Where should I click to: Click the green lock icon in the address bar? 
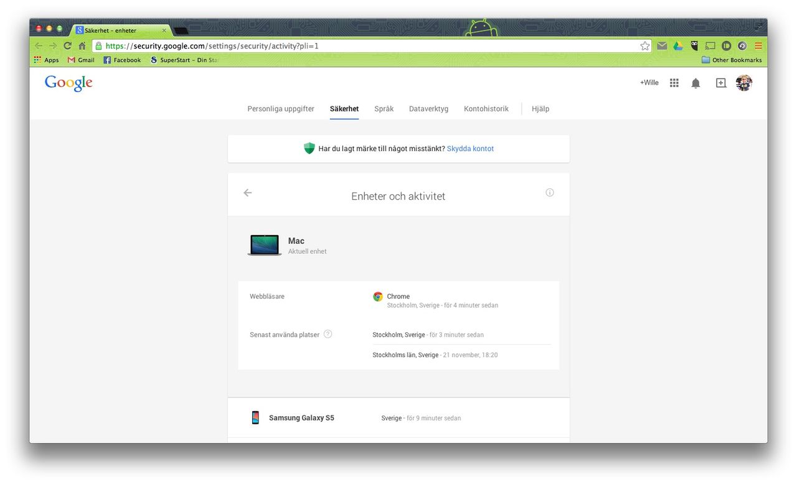click(98, 46)
